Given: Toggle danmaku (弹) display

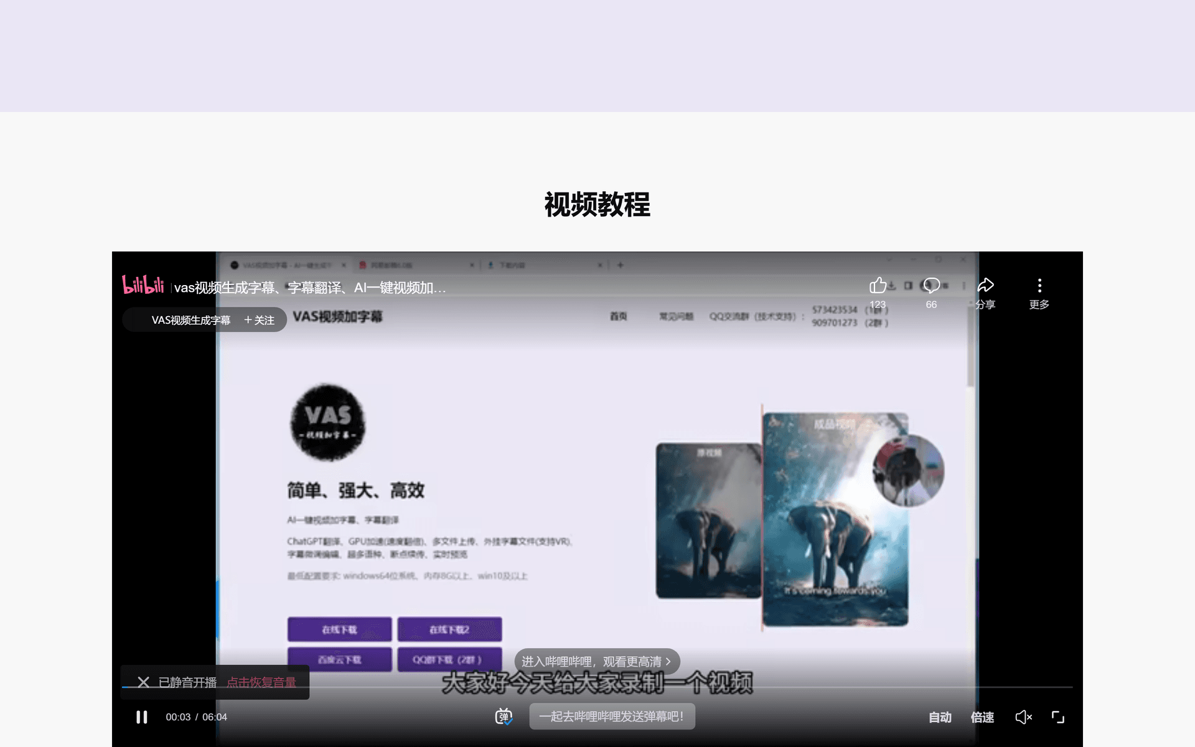Looking at the screenshot, I should tap(504, 716).
